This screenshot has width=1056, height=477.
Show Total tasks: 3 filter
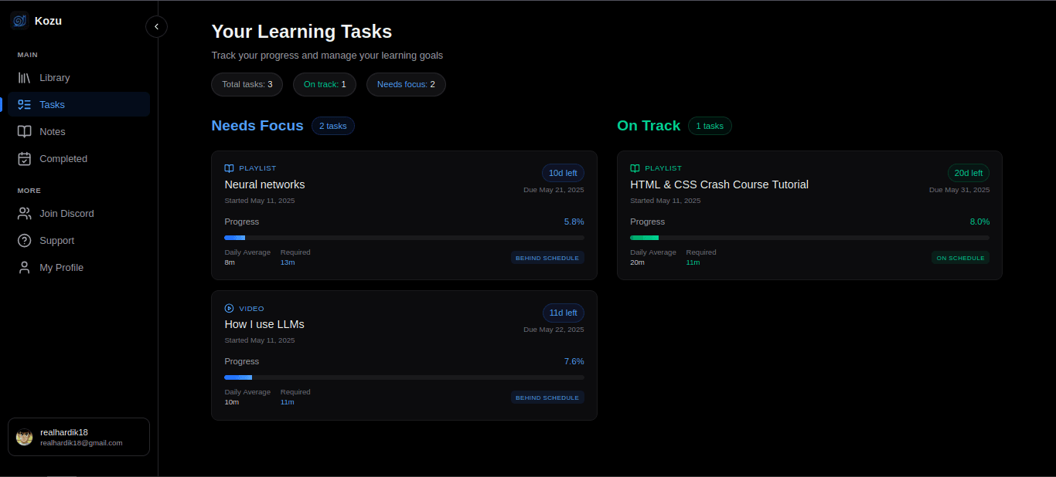click(247, 84)
